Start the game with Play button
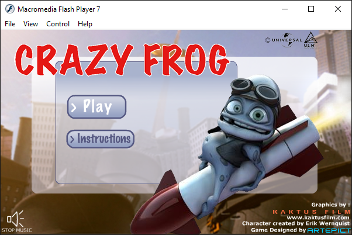Viewport: 352px width, 235px height. [x=96, y=106]
